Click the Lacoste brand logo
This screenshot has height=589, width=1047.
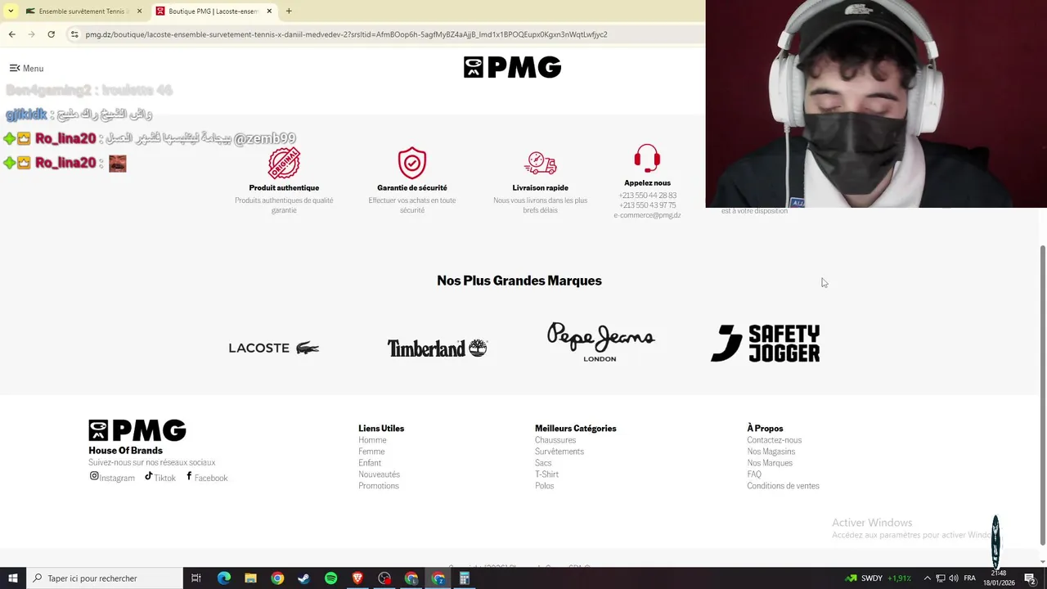(x=274, y=348)
